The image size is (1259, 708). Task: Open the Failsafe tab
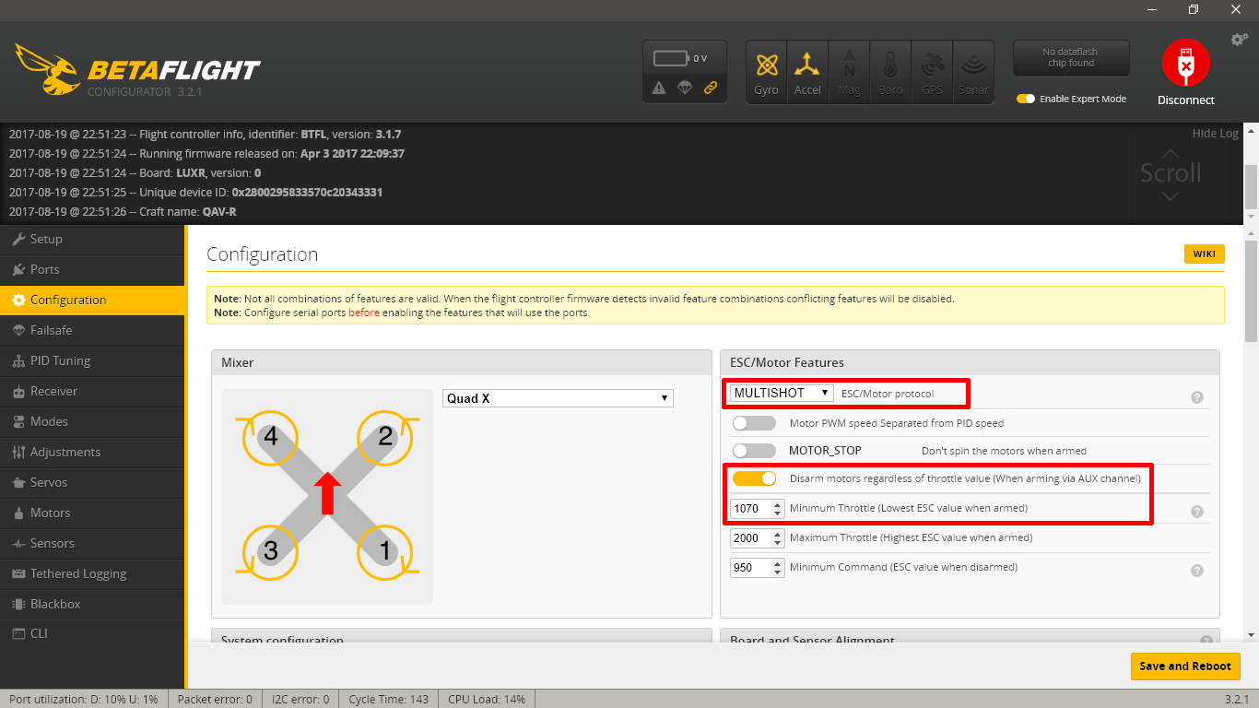[92, 330]
